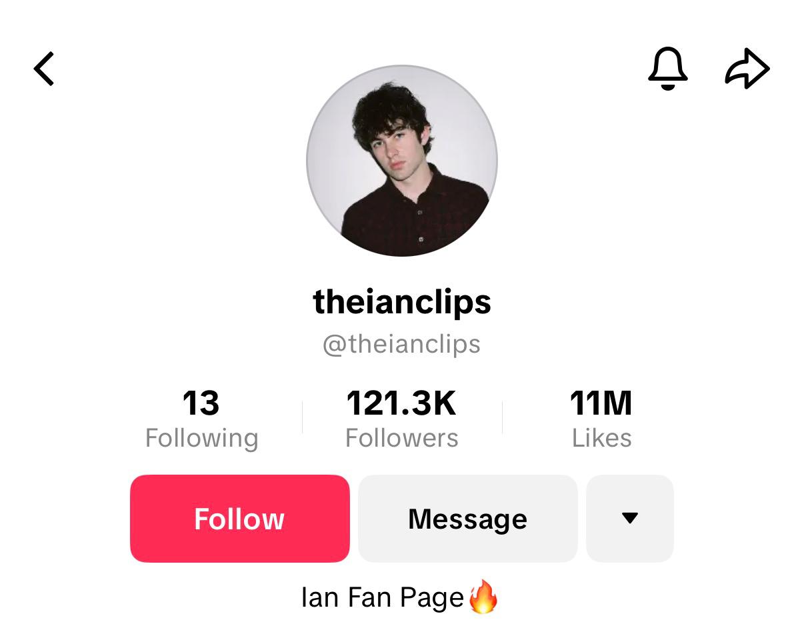Share the profile via the arrow icon
Viewport: 804px width, 640px height.
[747, 68]
